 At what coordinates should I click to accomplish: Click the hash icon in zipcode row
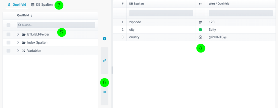click(x=200, y=22)
